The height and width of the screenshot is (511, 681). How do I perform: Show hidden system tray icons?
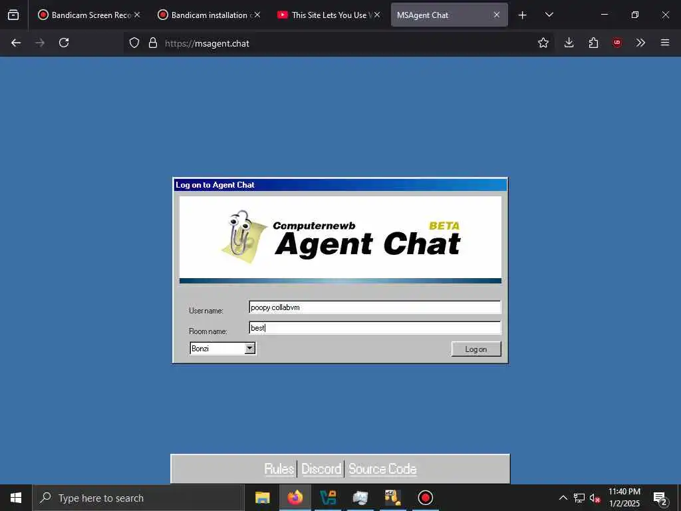563,498
